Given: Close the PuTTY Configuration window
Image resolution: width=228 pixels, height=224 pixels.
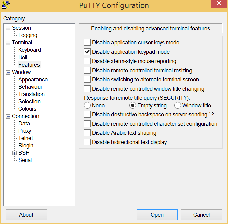Looking at the screenshot, I should [x=219, y=3].
